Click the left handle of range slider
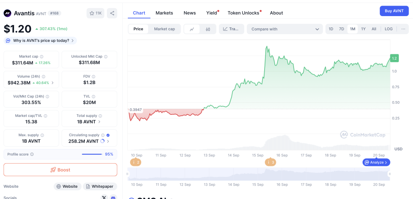The image size is (413, 199). (x=128, y=174)
